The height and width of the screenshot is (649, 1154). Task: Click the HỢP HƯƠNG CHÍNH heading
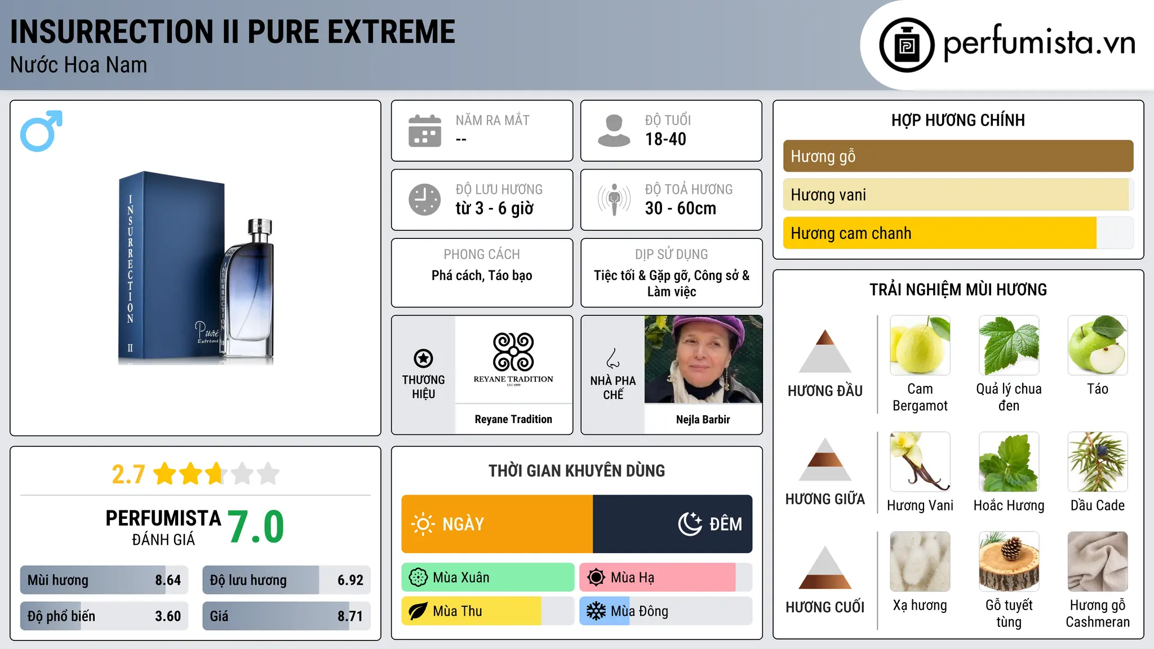(958, 120)
